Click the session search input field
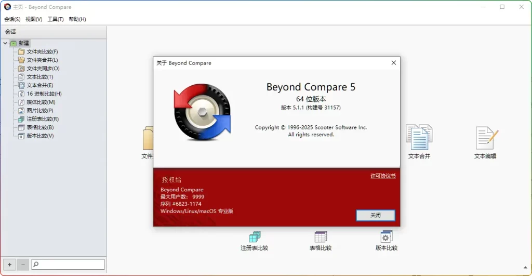Screen dimensions: 532x276 click(68, 265)
